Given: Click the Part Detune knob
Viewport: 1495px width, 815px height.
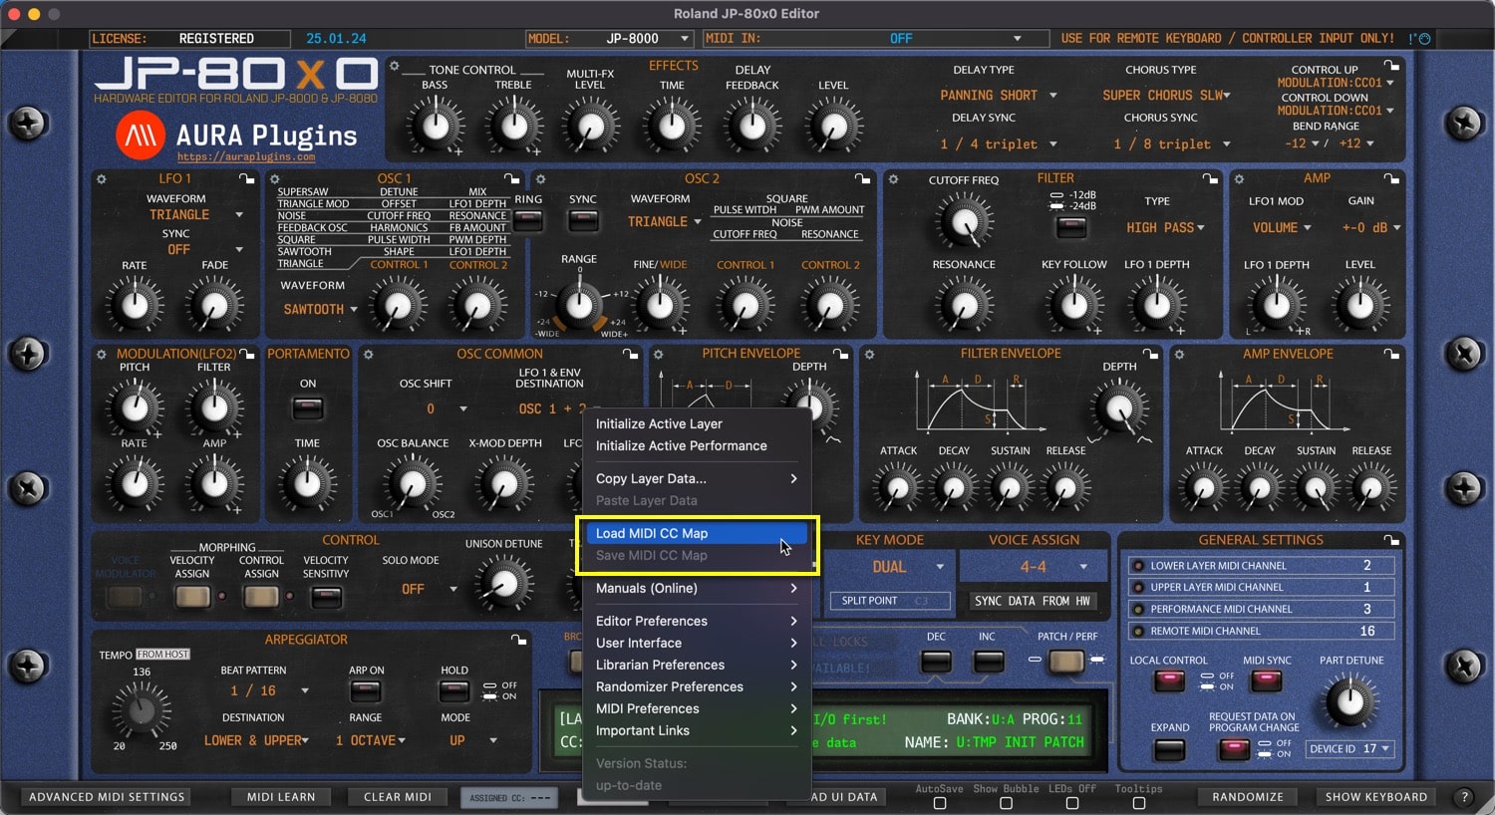Looking at the screenshot, I should [x=1349, y=700].
